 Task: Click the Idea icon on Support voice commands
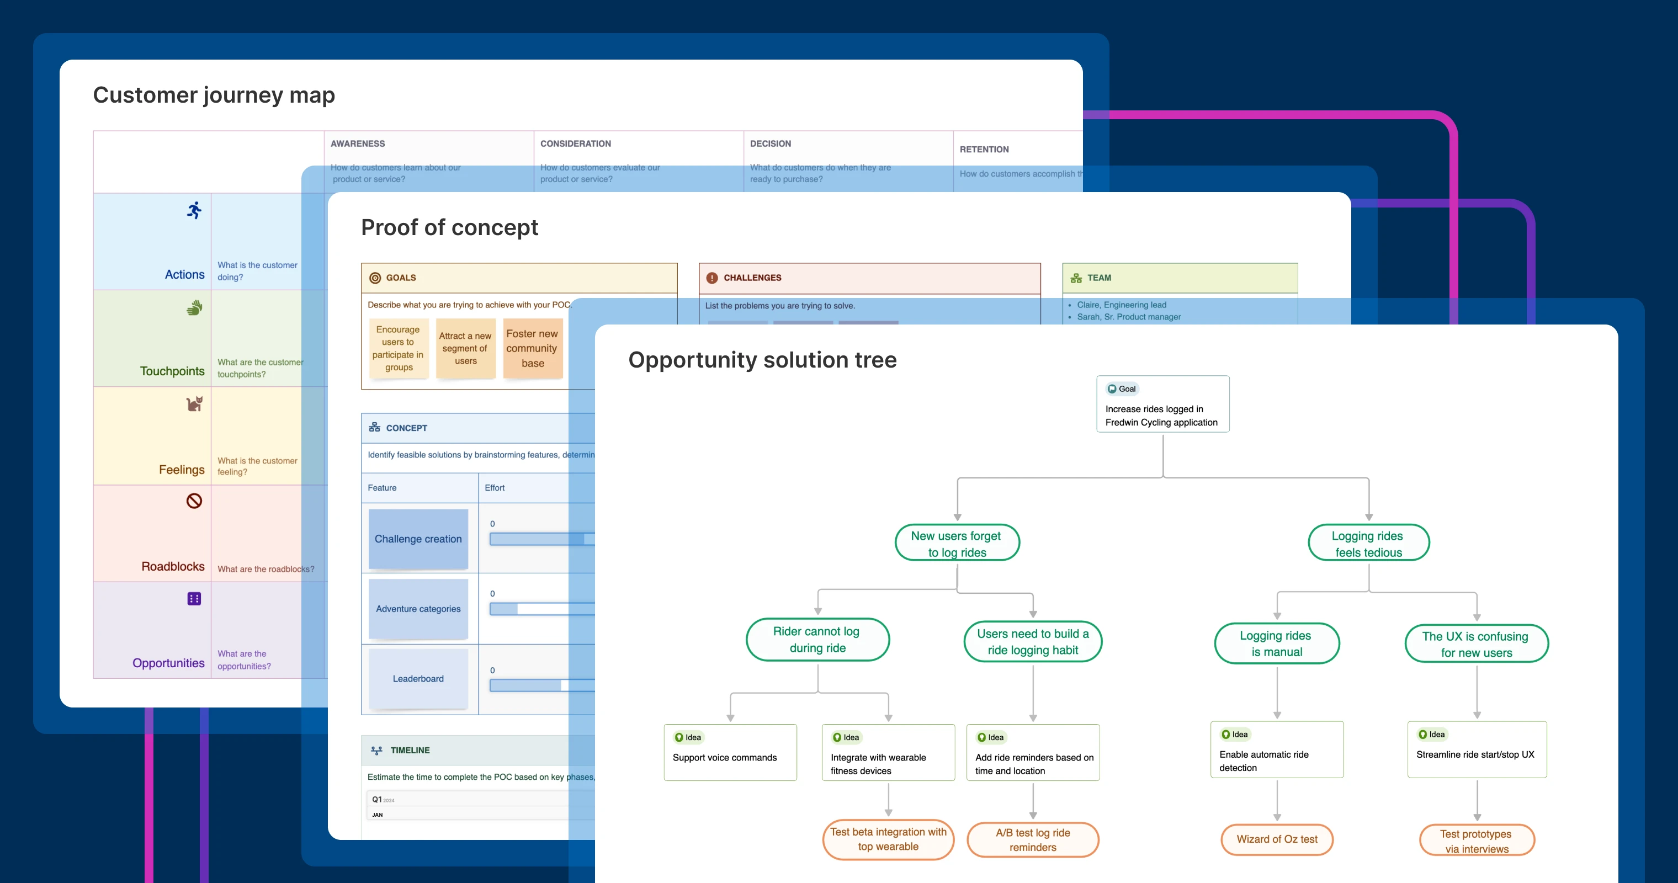(x=678, y=737)
